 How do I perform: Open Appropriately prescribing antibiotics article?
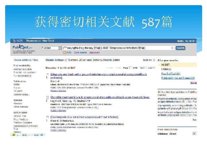pyautogui.click(x=177, y=107)
